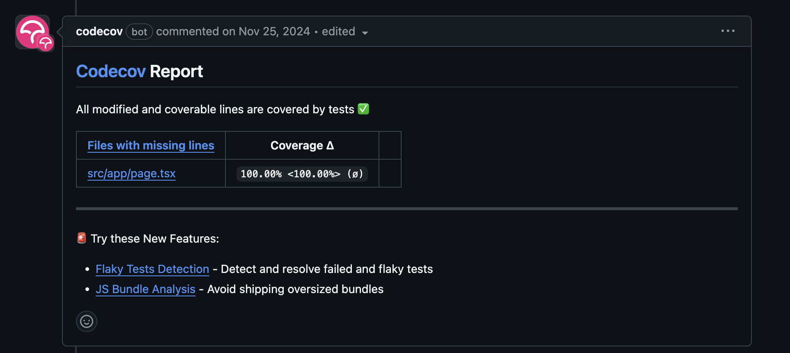Image resolution: width=790 pixels, height=353 pixels.
Task: Open the codecov avatar profile image
Action: point(32,32)
